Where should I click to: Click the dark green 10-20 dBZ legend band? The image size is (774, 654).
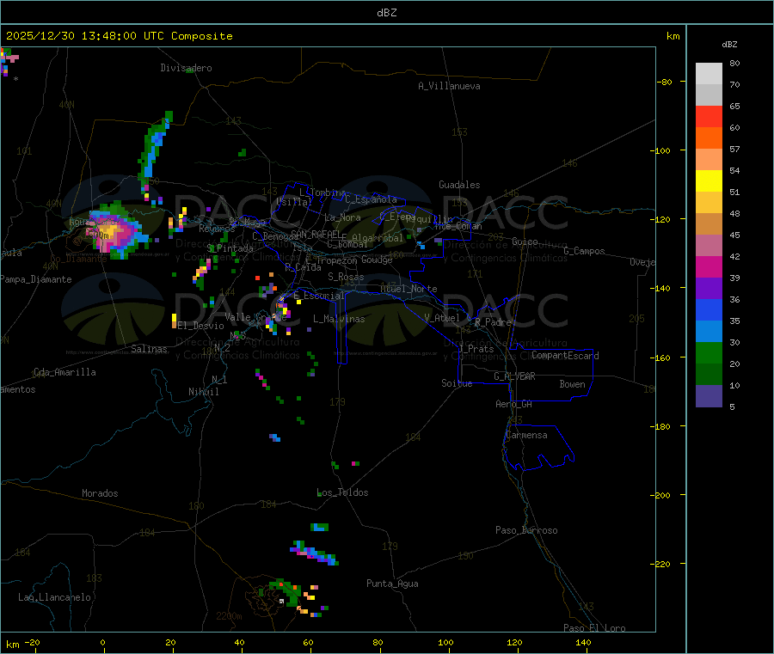[x=709, y=375]
